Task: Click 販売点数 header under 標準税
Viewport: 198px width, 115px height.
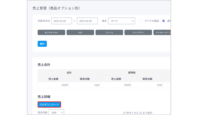Action: (x=147, y=79)
